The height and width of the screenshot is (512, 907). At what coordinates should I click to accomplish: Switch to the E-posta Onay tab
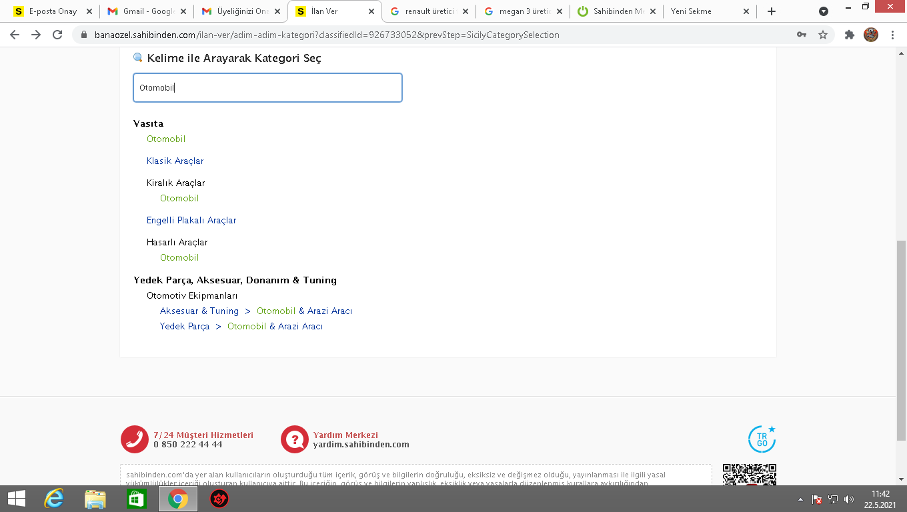click(53, 11)
